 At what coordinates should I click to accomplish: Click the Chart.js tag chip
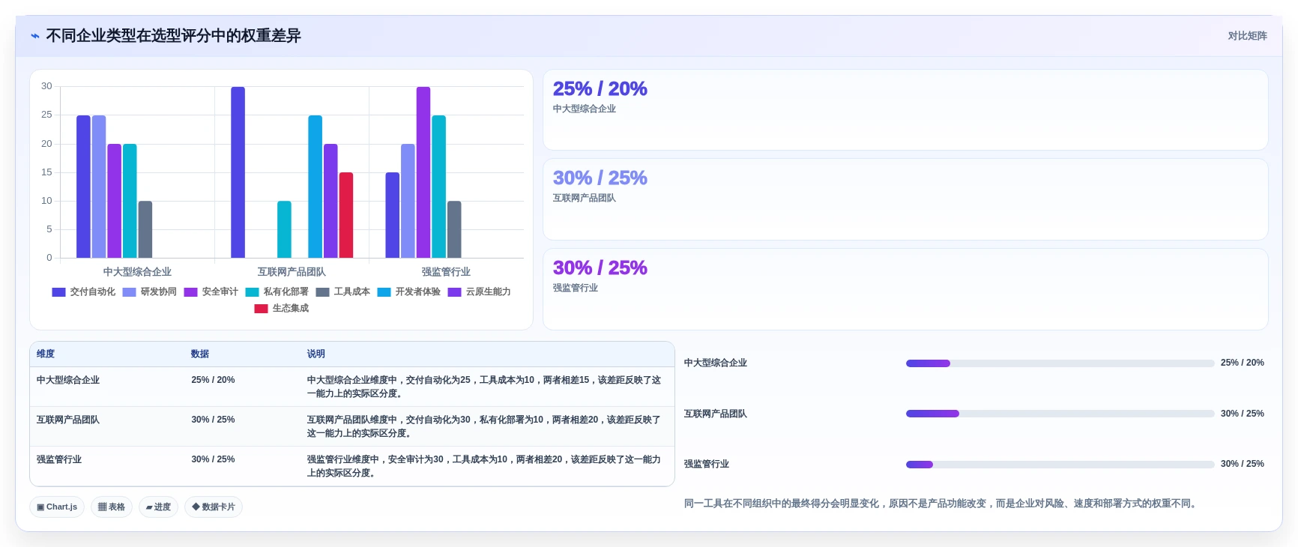point(57,507)
